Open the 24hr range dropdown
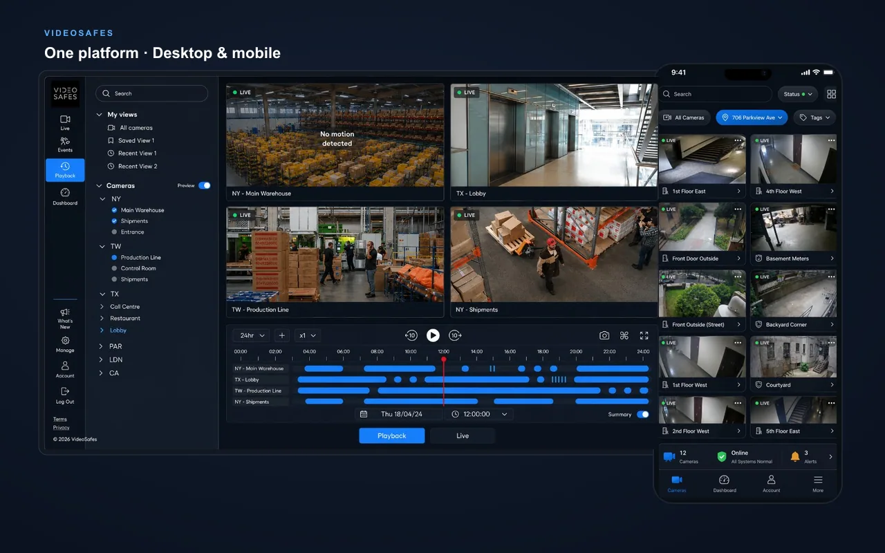 [250, 335]
